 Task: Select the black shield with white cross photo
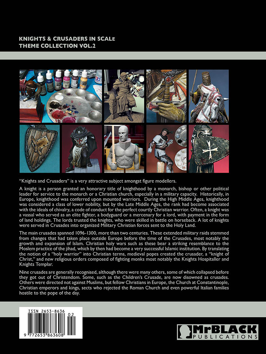pos(209,149)
